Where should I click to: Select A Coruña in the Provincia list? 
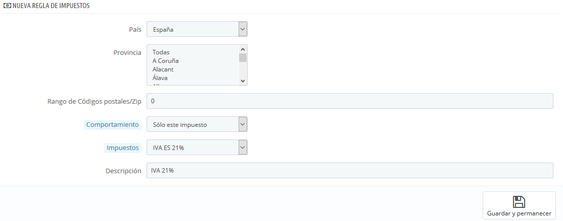[x=165, y=61]
